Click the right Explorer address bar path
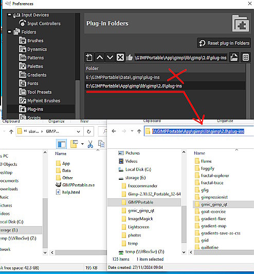Viewport: 254px width, 274px height. [x=198, y=131]
